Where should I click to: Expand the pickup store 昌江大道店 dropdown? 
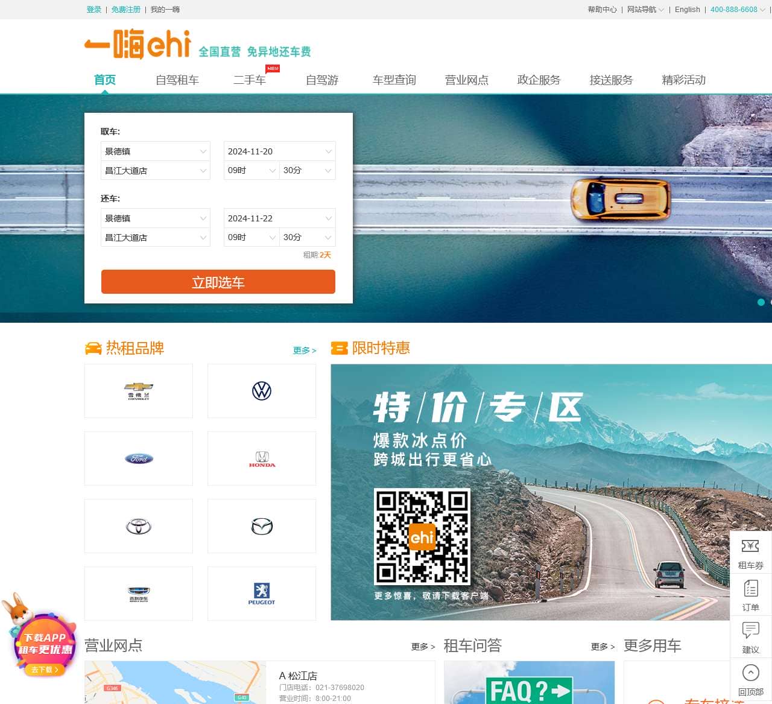(156, 171)
